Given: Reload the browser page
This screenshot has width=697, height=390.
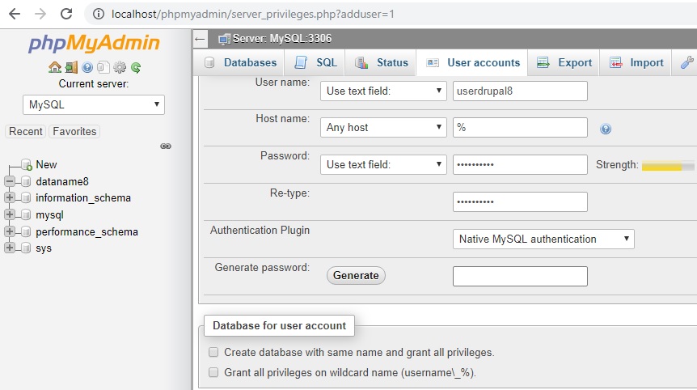Looking at the screenshot, I should (66, 15).
